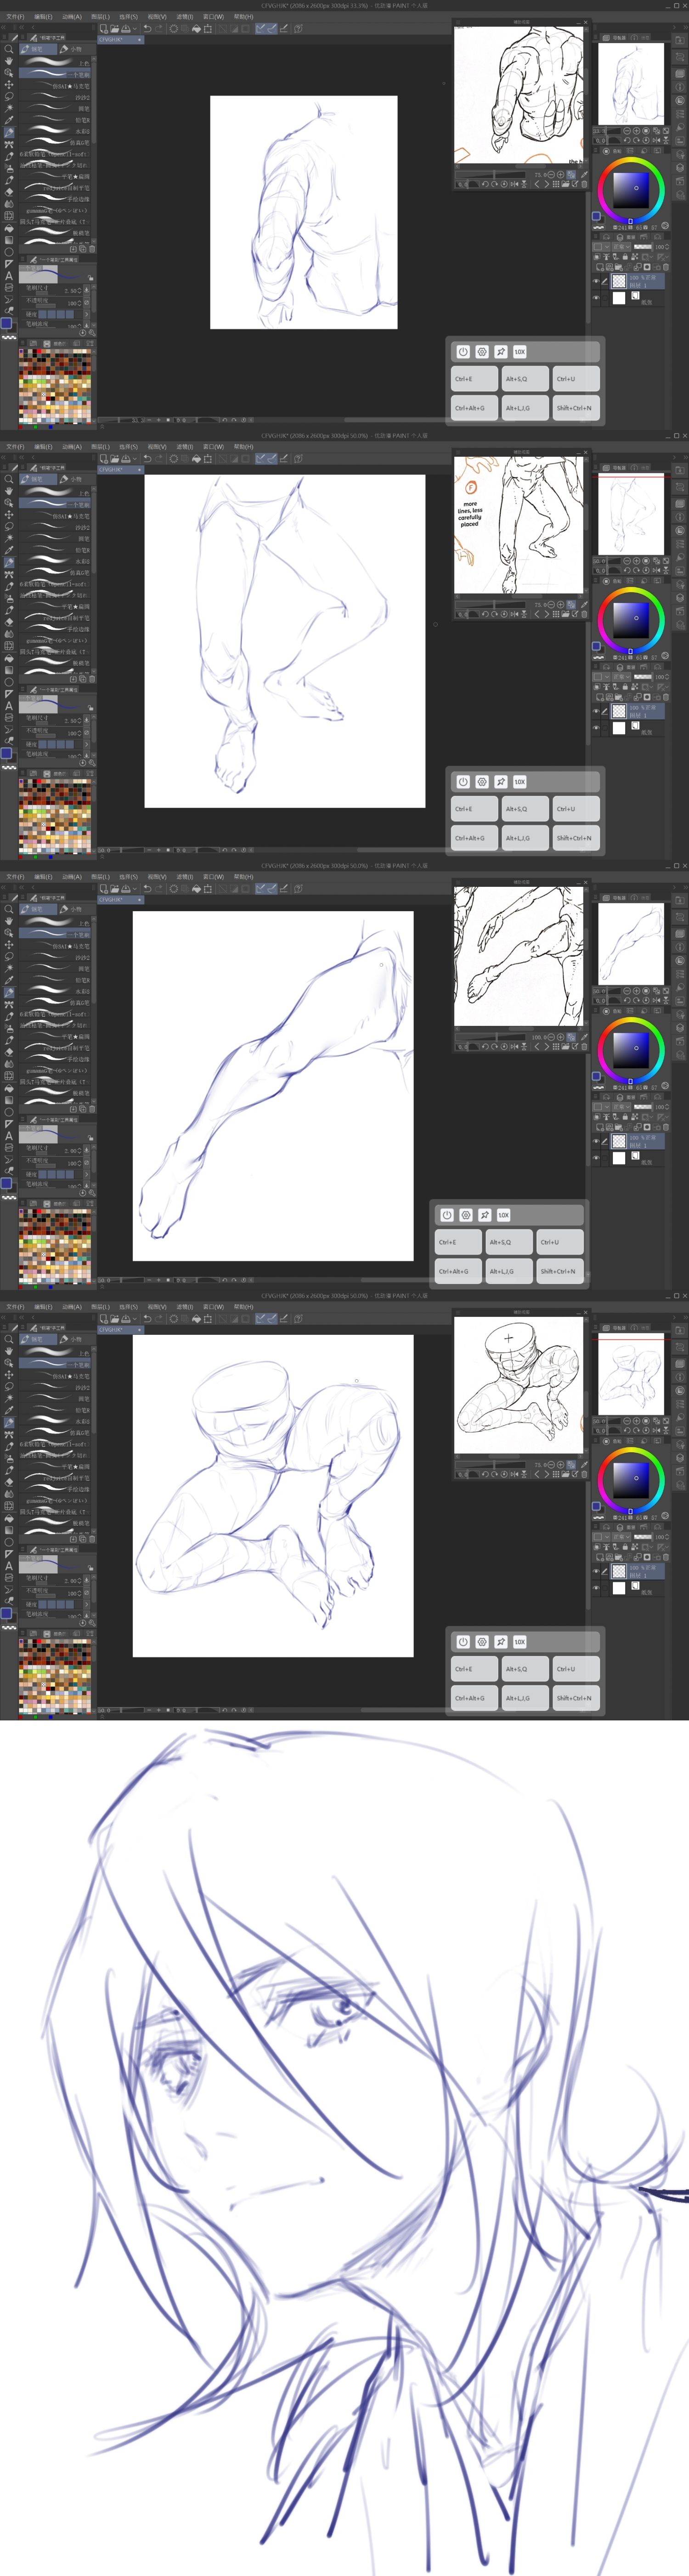
Task: Click main blue color swatch in arm-sketch toolbox
Action: click(x=6, y=323)
